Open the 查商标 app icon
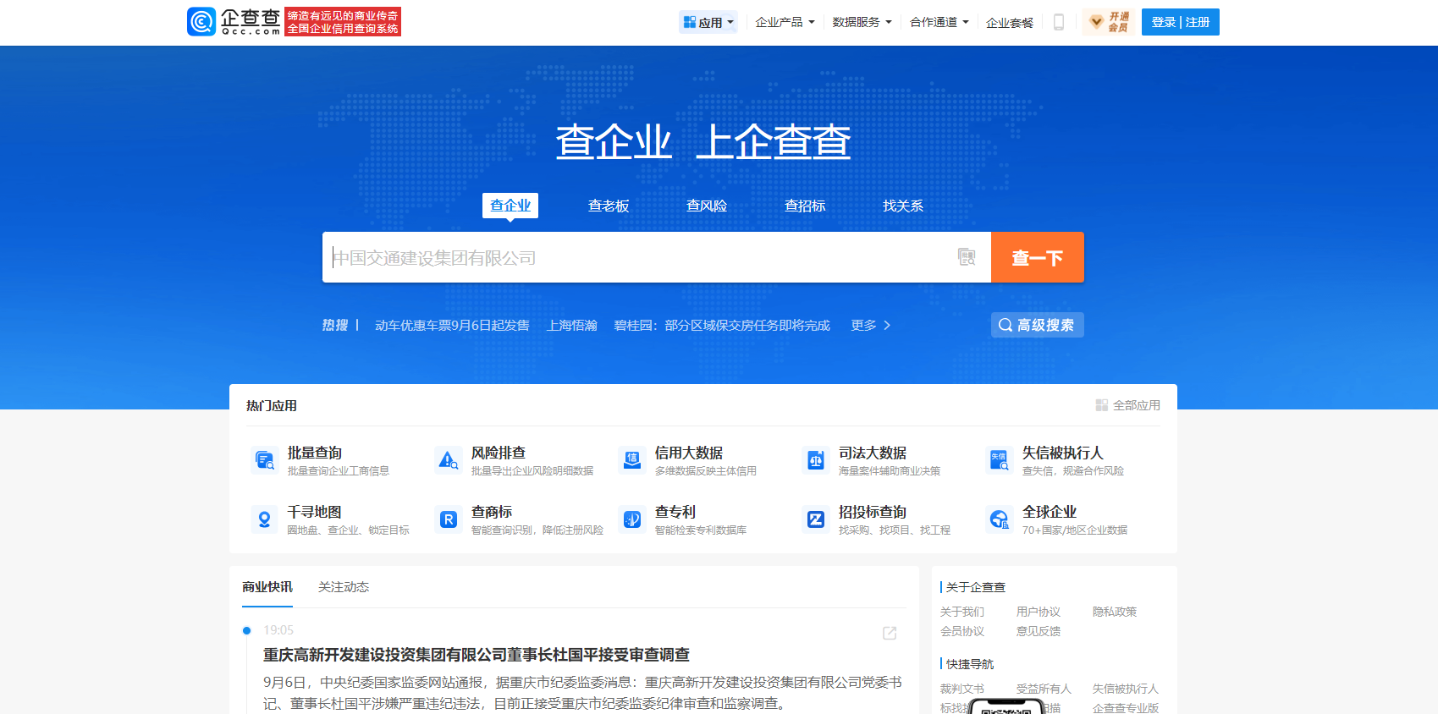 pos(449,519)
